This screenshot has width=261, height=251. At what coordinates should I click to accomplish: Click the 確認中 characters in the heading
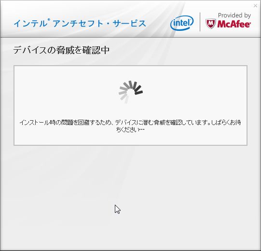coord(96,50)
